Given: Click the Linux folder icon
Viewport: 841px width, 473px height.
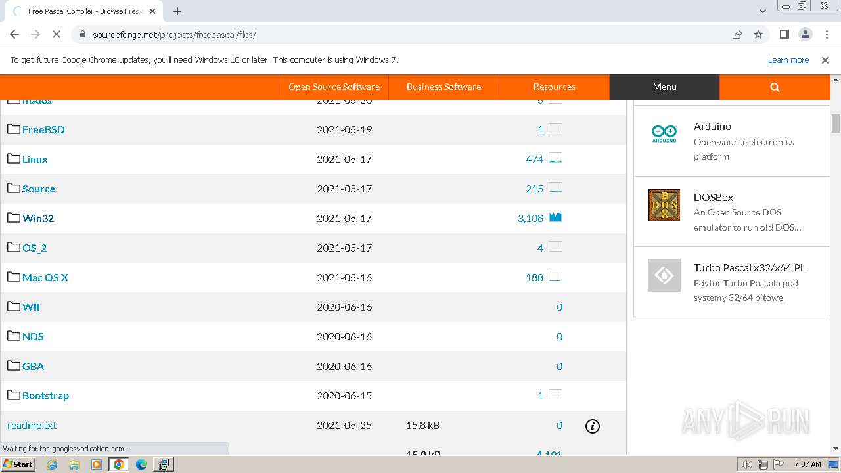Looking at the screenshot, I should click(14, 158).
